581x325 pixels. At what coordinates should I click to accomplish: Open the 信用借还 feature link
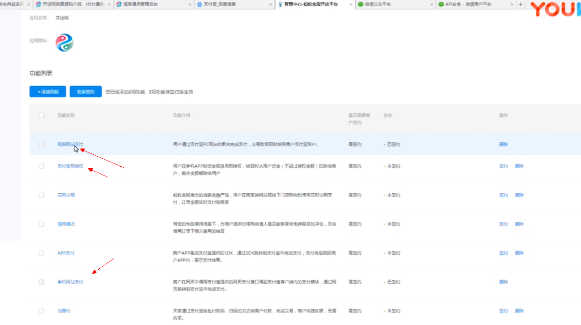pyautogui.click(x=66, y=224)
